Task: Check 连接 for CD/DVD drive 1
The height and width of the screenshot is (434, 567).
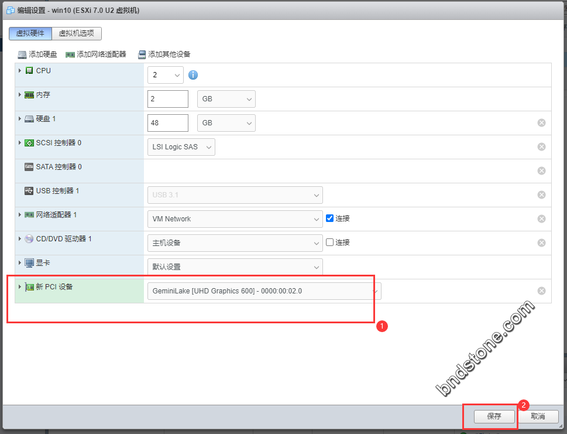Action: coord(329,242)
